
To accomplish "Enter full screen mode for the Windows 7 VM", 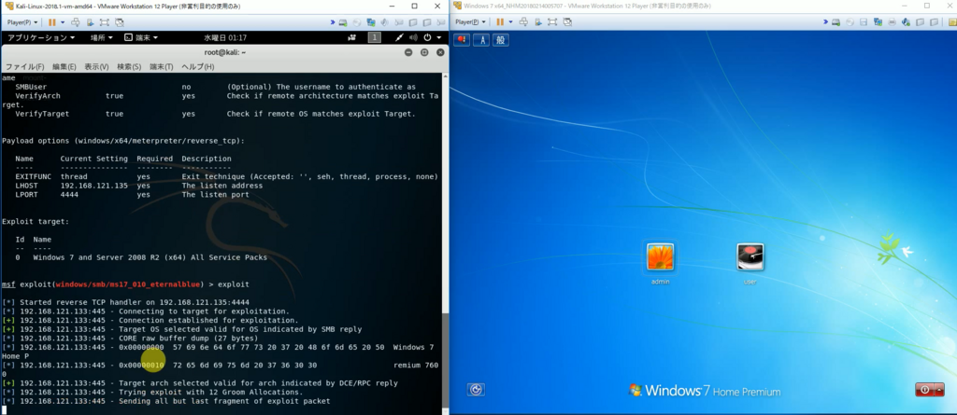I will pyautogui.click(x=552, y=22).
